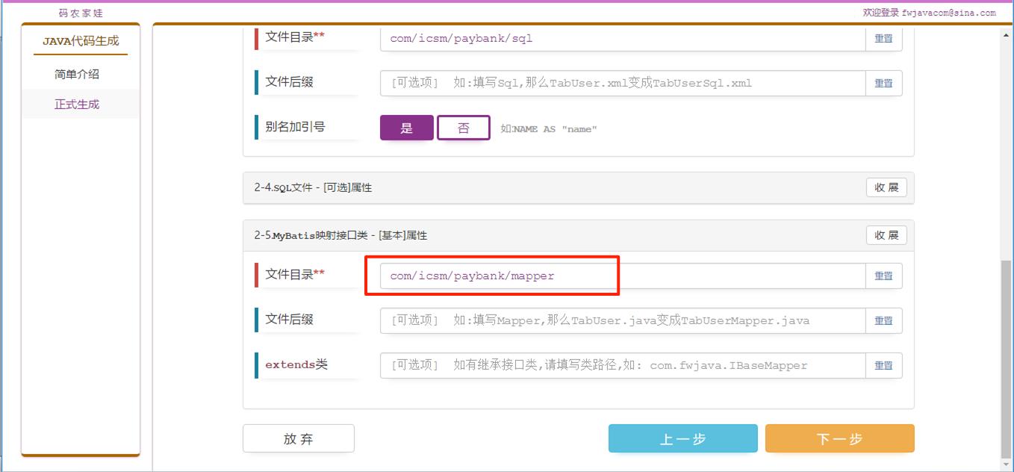
Task: Reset the com/icsm/paybank/mapper directory field
Action: tap(883, 276)
